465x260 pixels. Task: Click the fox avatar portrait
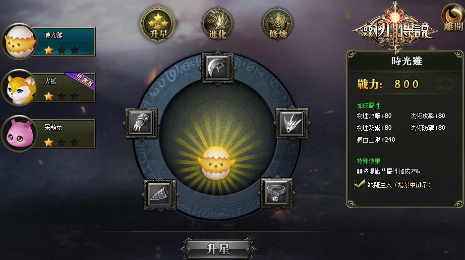point(19,88)
